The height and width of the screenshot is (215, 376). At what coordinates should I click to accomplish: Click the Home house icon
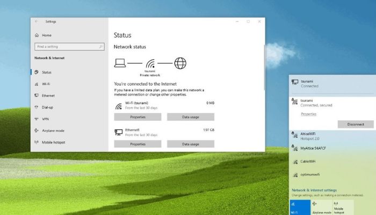tap(37, 35)
